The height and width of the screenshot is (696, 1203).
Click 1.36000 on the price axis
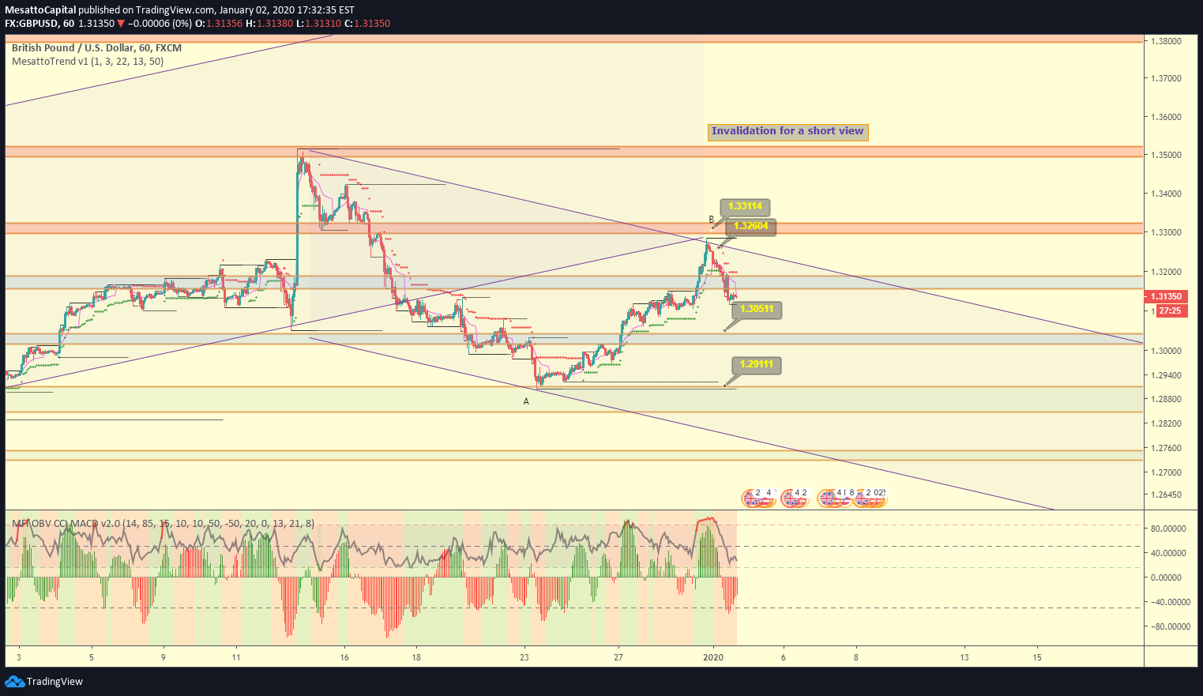coord(1166,117)
